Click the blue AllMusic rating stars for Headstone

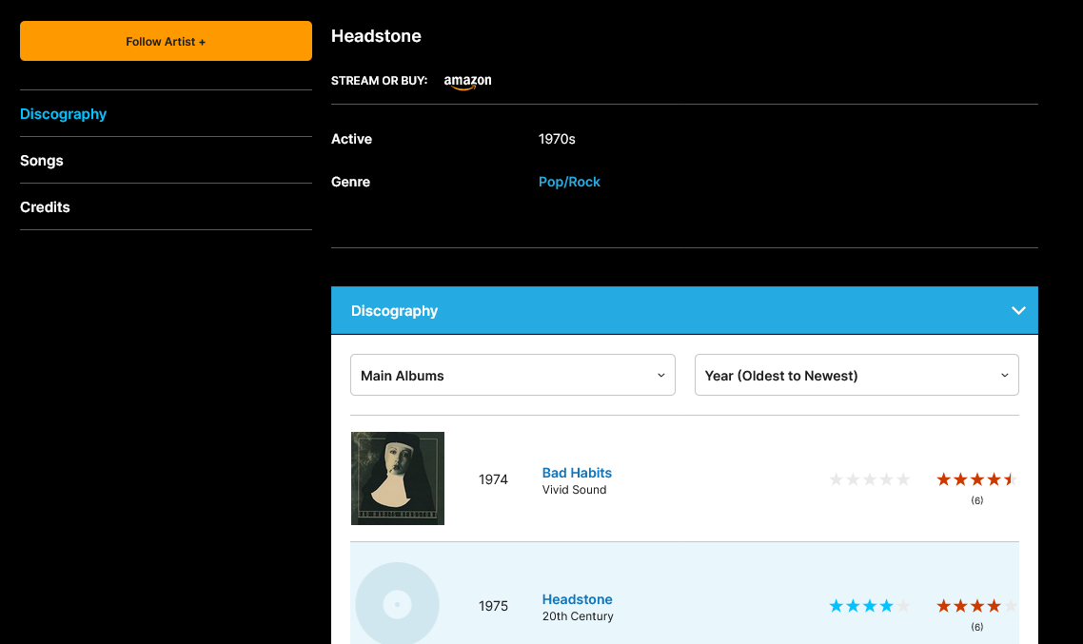(869, 606)
